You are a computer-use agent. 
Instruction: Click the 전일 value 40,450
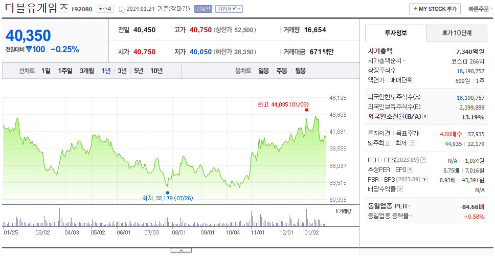coord(144,30)
